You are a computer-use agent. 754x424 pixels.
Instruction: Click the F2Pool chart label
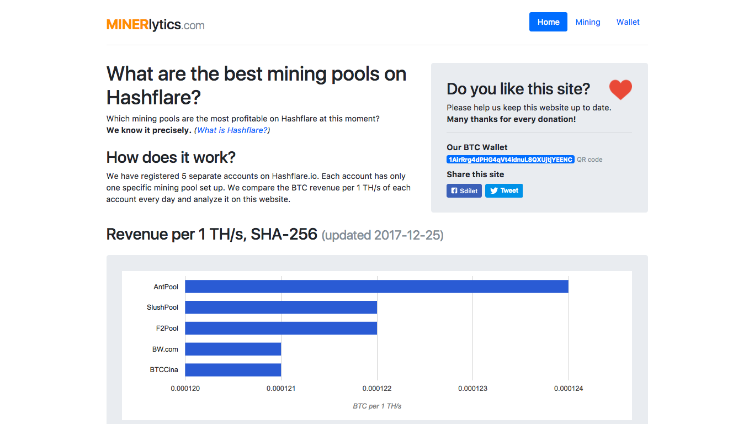pyautogui.click(x=167, y=328)
